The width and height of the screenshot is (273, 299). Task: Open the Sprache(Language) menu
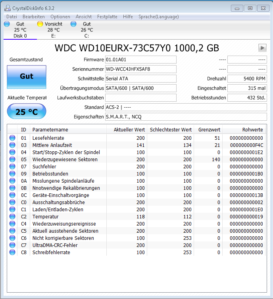click(x=158, y=17)
